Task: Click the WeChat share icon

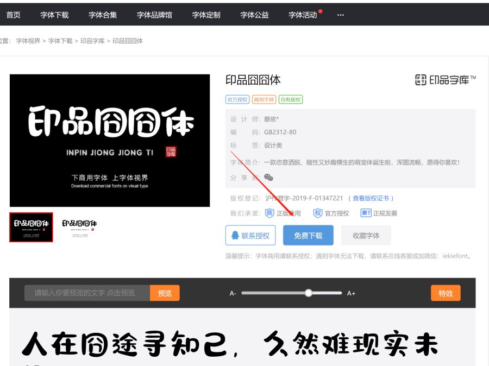Action: click(x=268, y=177)
